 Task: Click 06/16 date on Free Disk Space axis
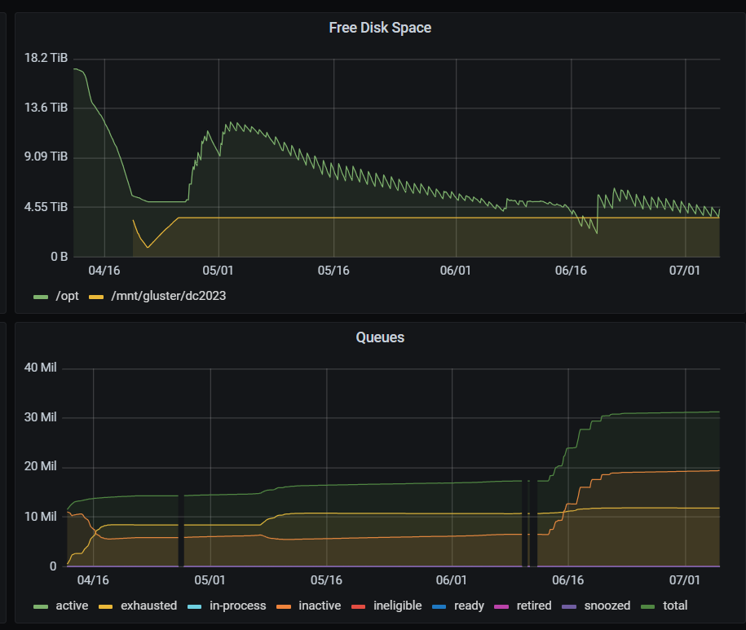(x=571, y=271)
